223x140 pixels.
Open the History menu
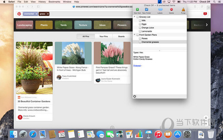[42, 2]
